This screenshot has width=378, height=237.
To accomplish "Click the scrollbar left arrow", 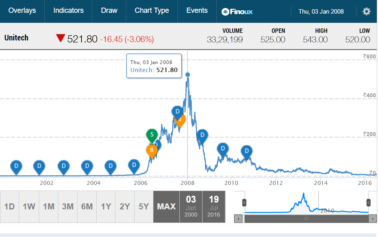I will pos(239,219).
